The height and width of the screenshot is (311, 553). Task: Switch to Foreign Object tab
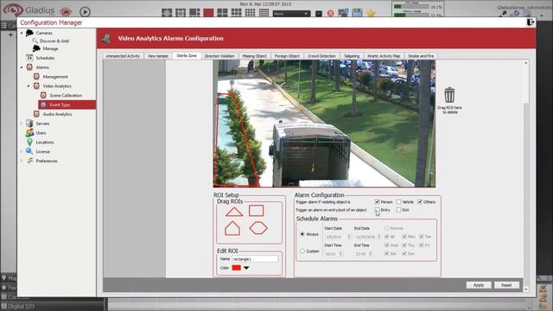tap(287, 56)
